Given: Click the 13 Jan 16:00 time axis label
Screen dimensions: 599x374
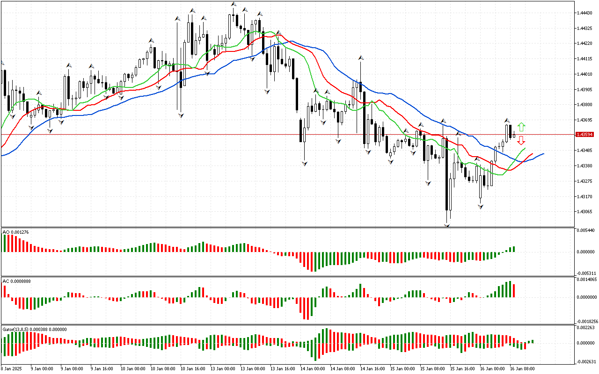Looking at the screenshot, I should (x=283, y=369).
